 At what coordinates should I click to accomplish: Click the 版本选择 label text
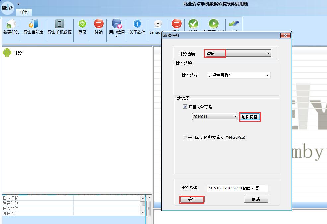190,75
